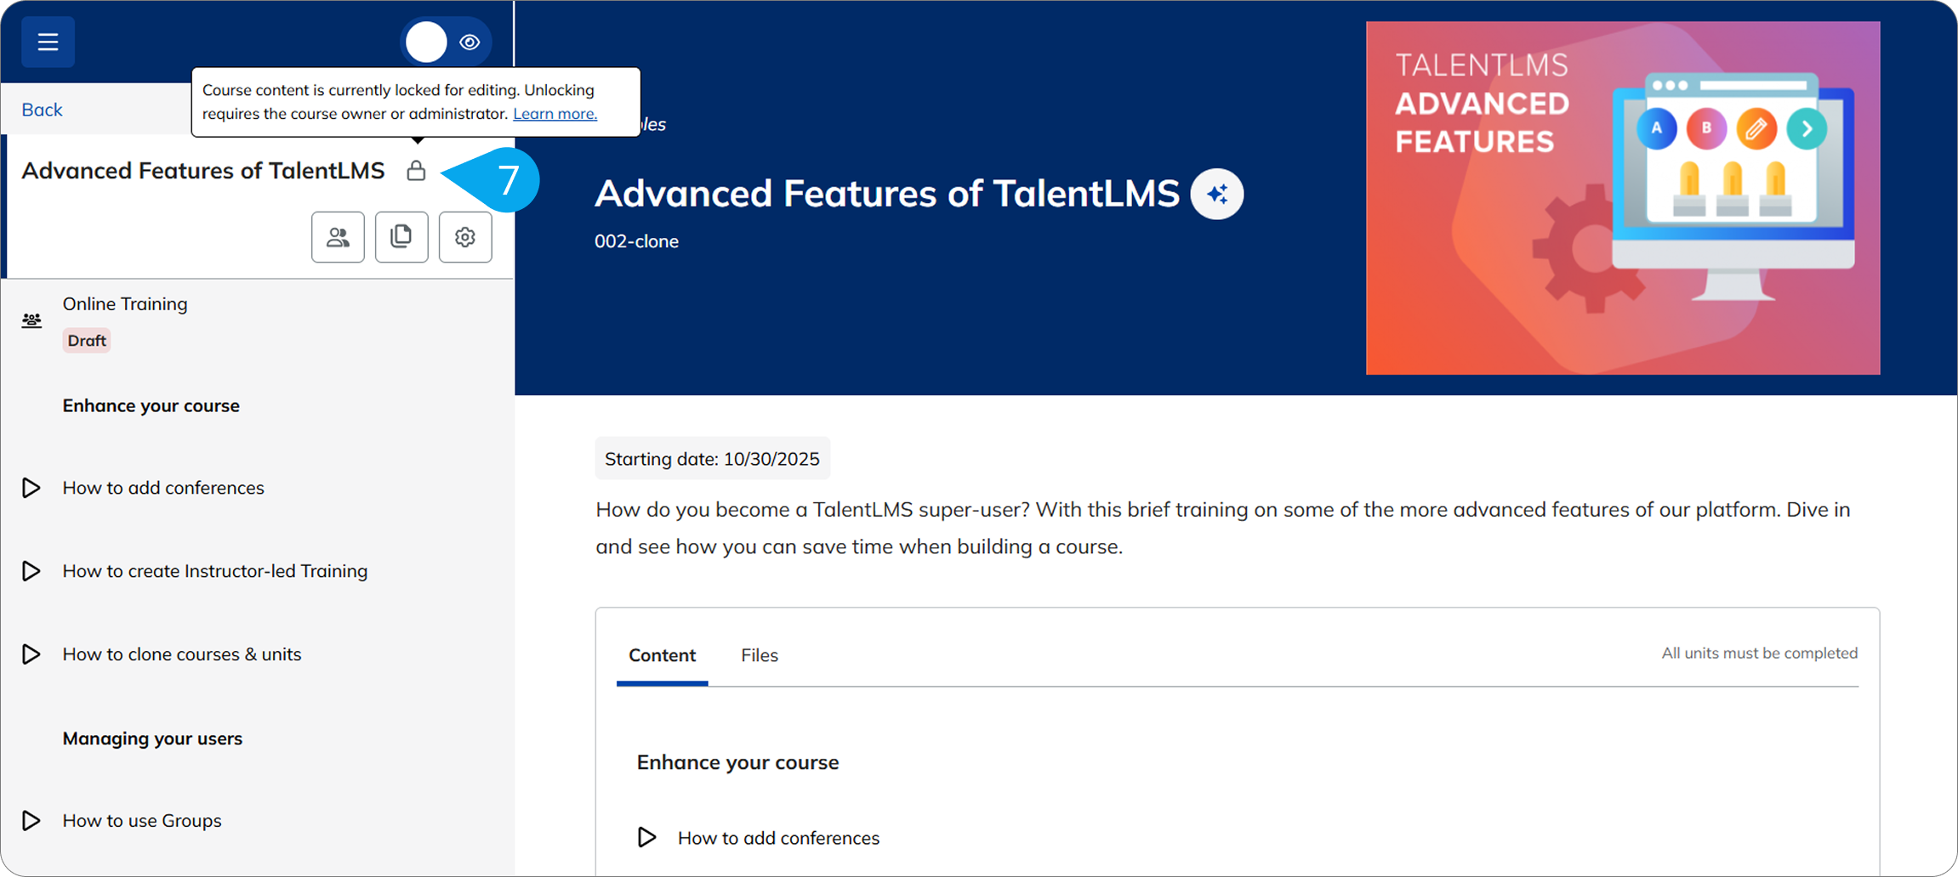The height and width of the screenshot is (877, 1958).
Task: Click the clone course icon button
Action: [x=401, y=237]
